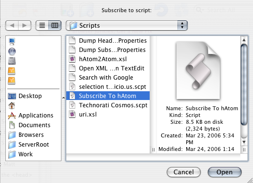Click the Scripts folder icon in path popup

tap(73, 26)
